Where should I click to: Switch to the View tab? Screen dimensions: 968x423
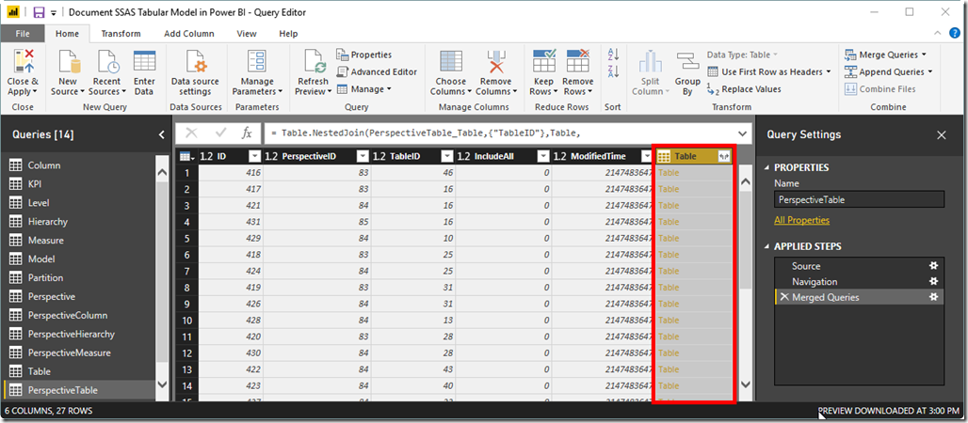pyautogui.click(x=247, y=34)
